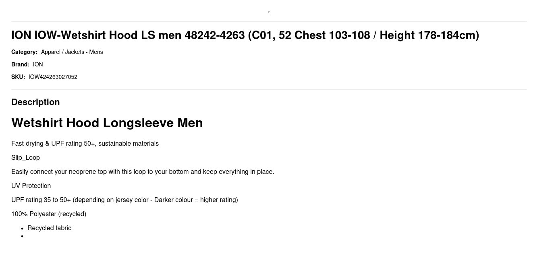Viewport: 535px width, 258px height.
Task: Click the Description section heading
Action: [35, 102]
